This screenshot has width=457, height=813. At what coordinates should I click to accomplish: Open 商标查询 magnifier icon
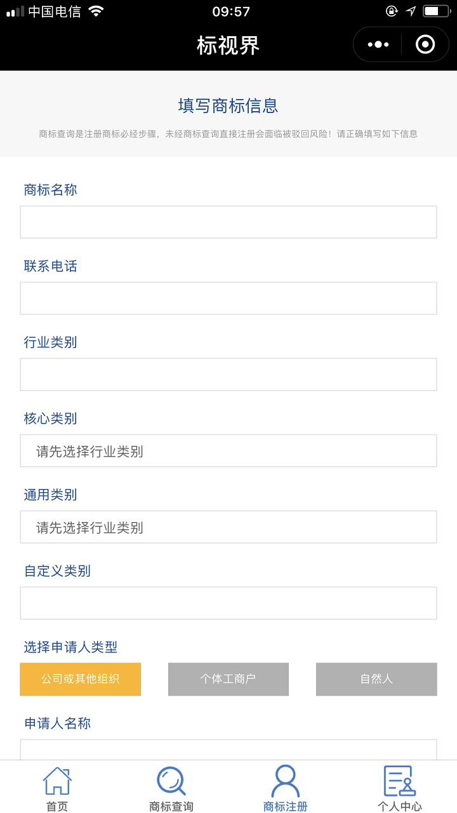click(171, 781)
